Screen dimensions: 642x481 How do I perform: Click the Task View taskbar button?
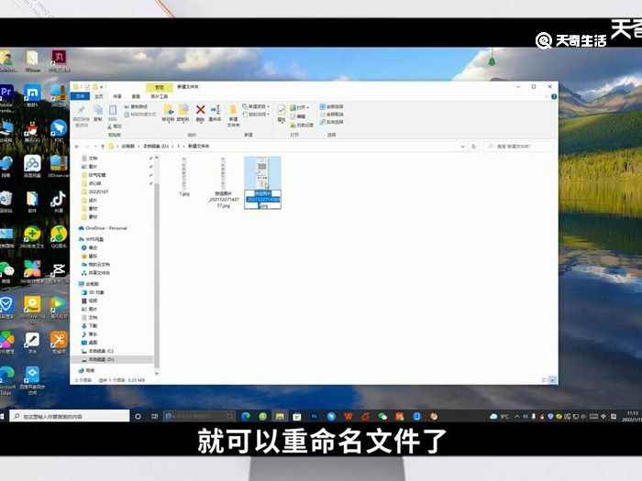[x=154, y=416]
